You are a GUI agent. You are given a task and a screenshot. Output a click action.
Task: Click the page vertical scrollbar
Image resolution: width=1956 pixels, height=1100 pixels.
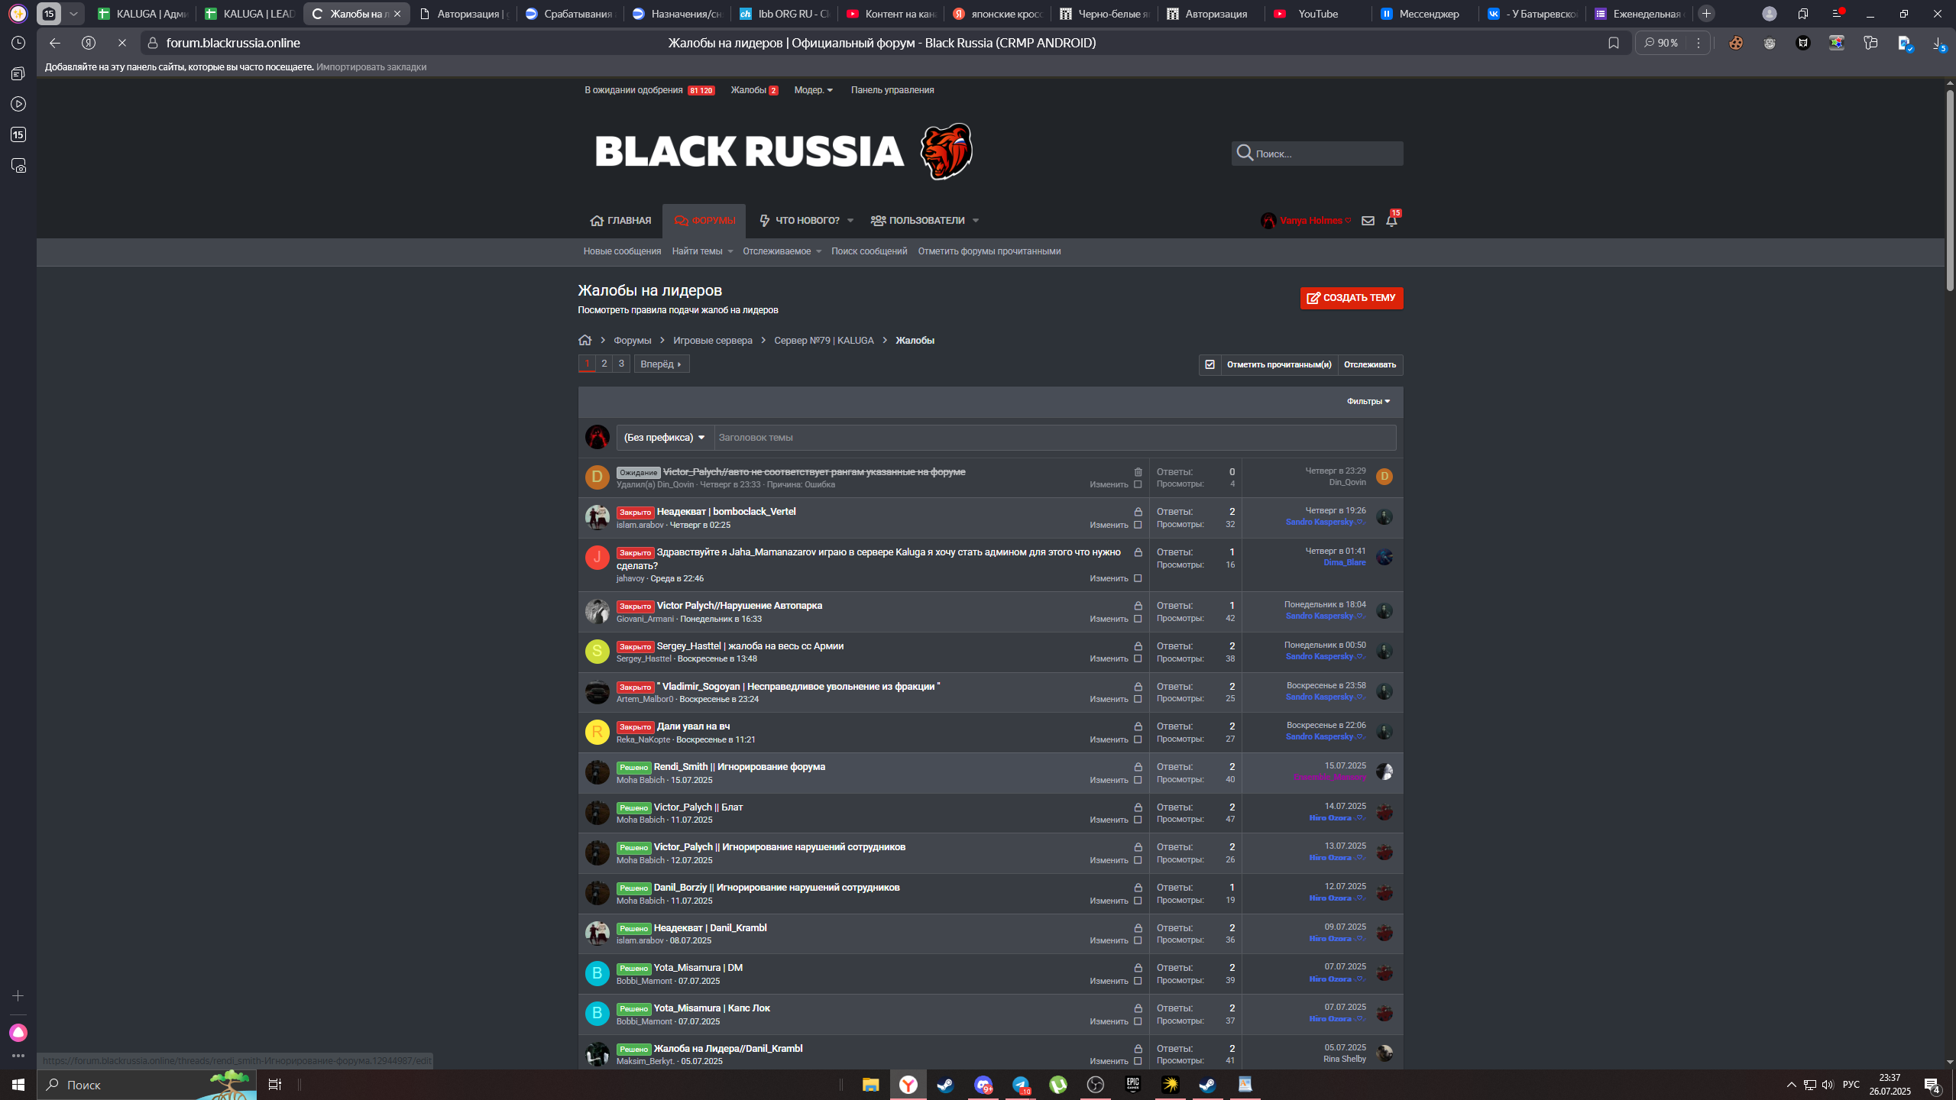tap(1949, 191)
